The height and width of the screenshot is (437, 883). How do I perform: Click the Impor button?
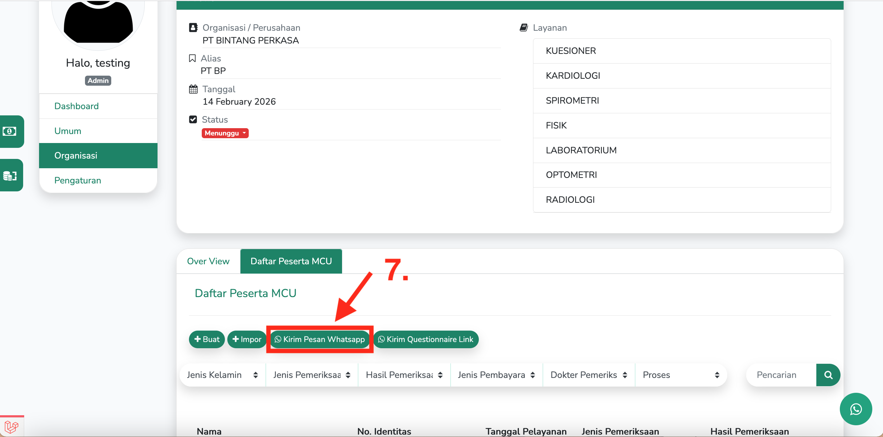pos(247,339)
